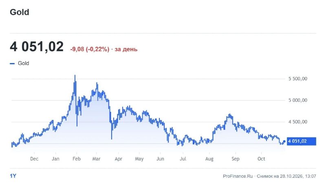Click the Gold legend label
The image size is (326, 183).
pos(23,63)
